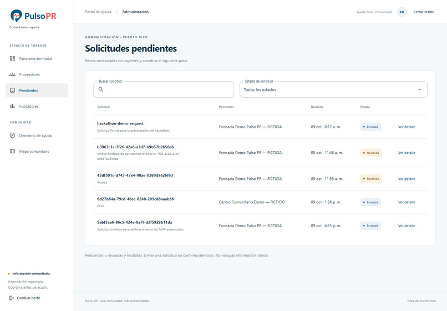This screenshot has height=311, width=447.
Task: Click 09 oct · 11:55 a. m. date
Action: pyautogui.click(x=327, y=179)
